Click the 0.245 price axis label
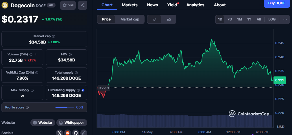 tap(280, 43)
